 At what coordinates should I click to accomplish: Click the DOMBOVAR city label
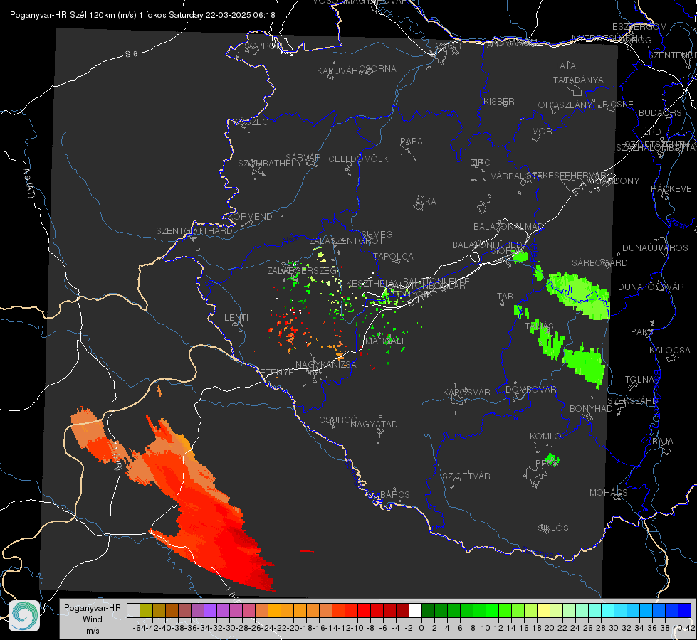(x=530, y=390)
